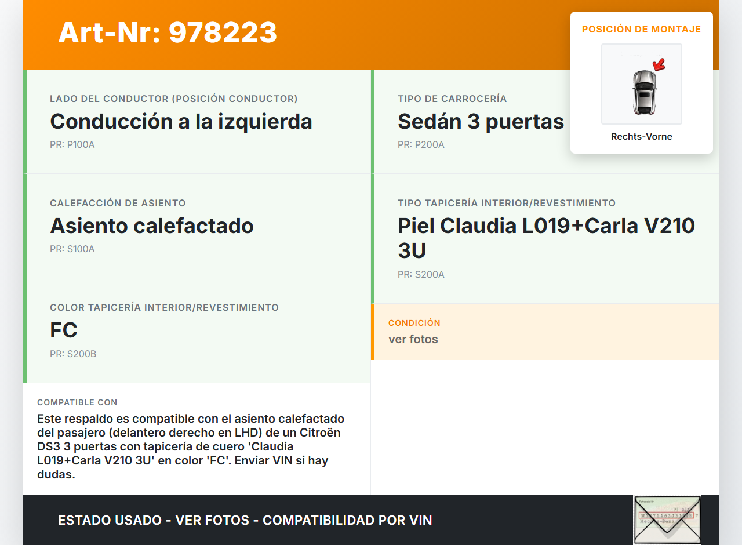The width and height of the screenshot is (742, 545).
Task: Click the orange 'CONDICIÓN' label
Action: coord(414,323)
